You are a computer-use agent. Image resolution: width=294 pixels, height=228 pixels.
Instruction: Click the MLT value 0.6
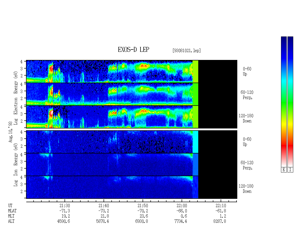184,216
